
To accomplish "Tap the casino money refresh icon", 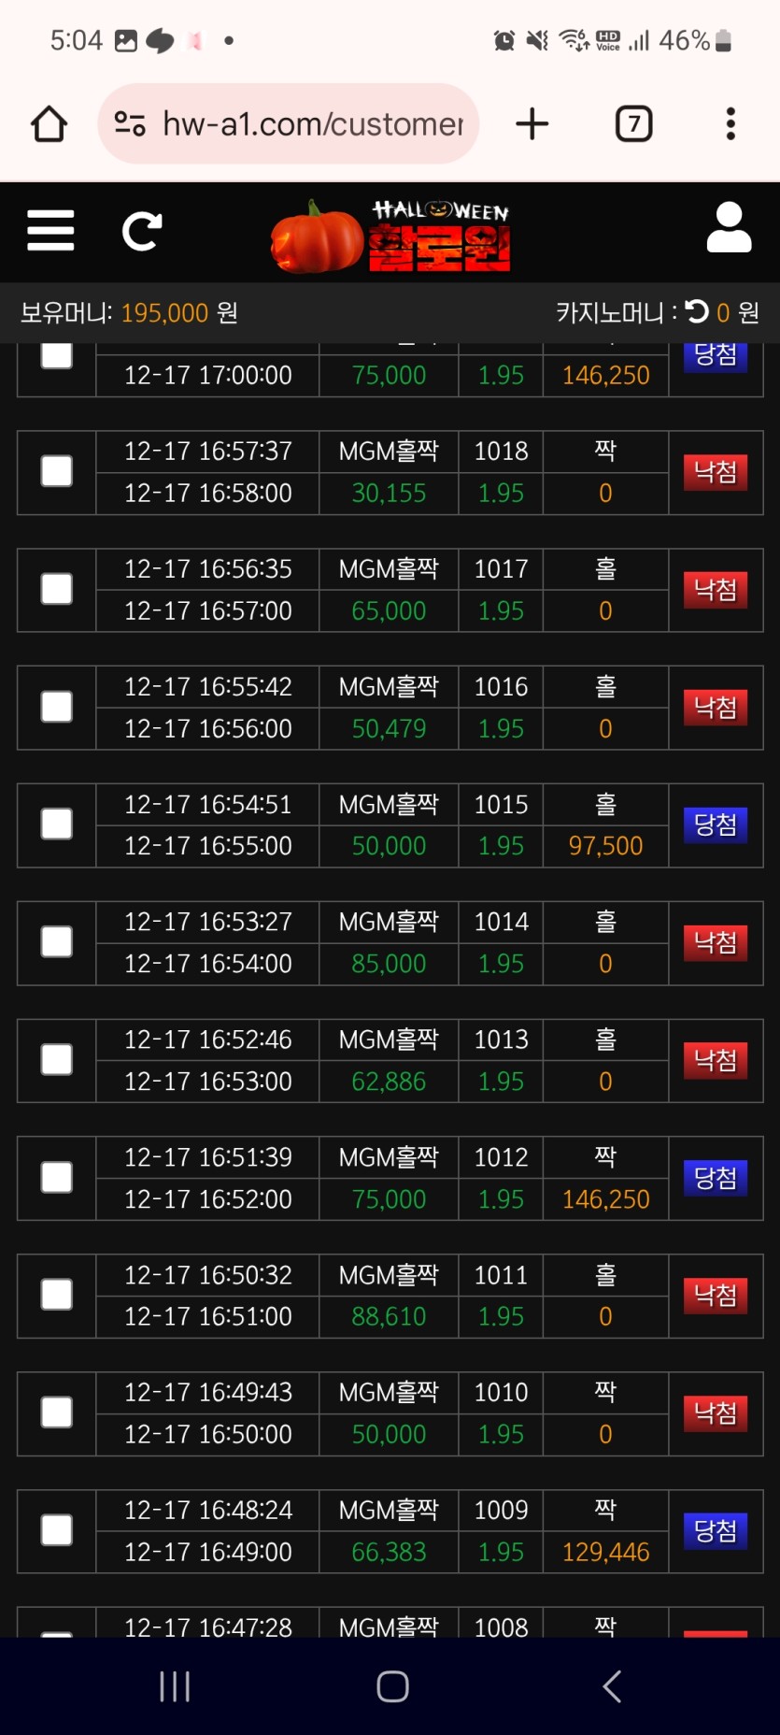I will click(697, 311).
